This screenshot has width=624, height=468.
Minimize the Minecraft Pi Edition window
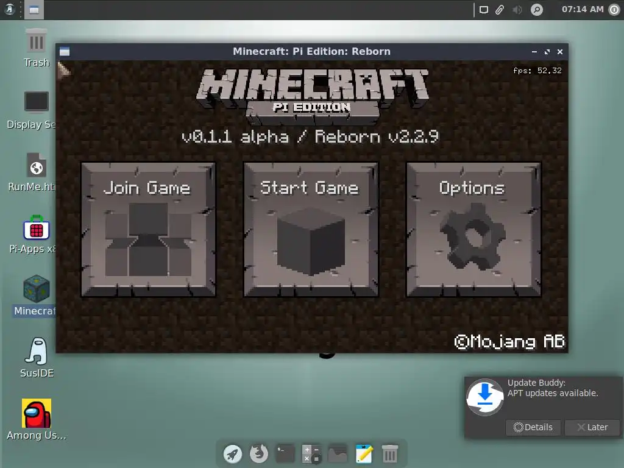click(534, 52)
